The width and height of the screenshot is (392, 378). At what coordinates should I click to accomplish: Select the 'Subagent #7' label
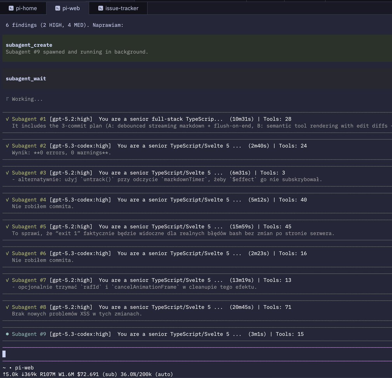click(x=29, y=280)
